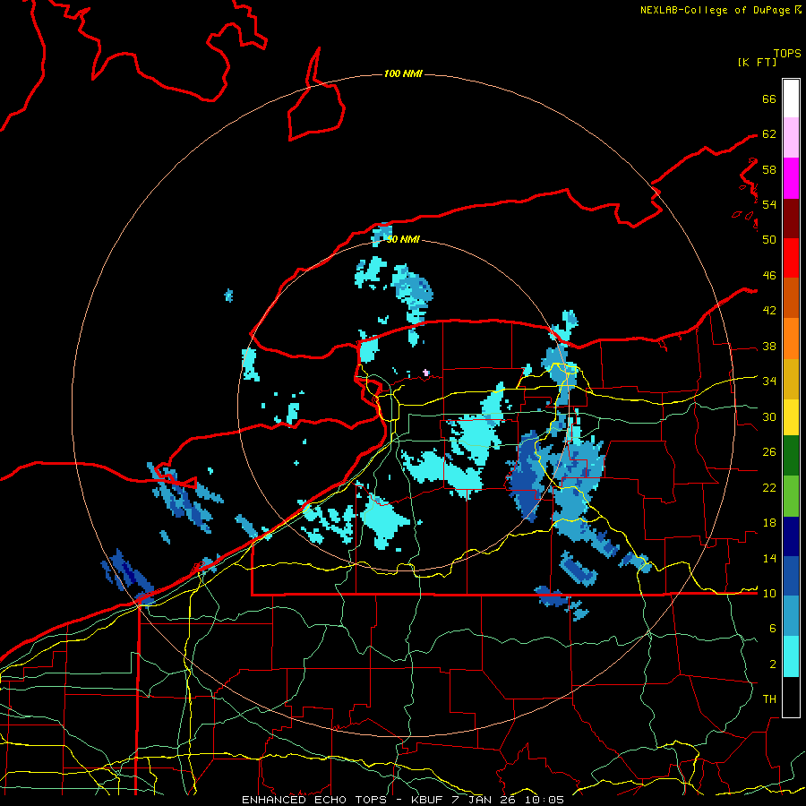Select the medium blue legend swatch
The height and width of the screenshot is (806, 806).
pos(791,576)
